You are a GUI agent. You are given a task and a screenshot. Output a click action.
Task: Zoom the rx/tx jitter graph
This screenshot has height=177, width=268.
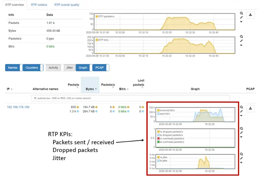(x=241, y=154)
